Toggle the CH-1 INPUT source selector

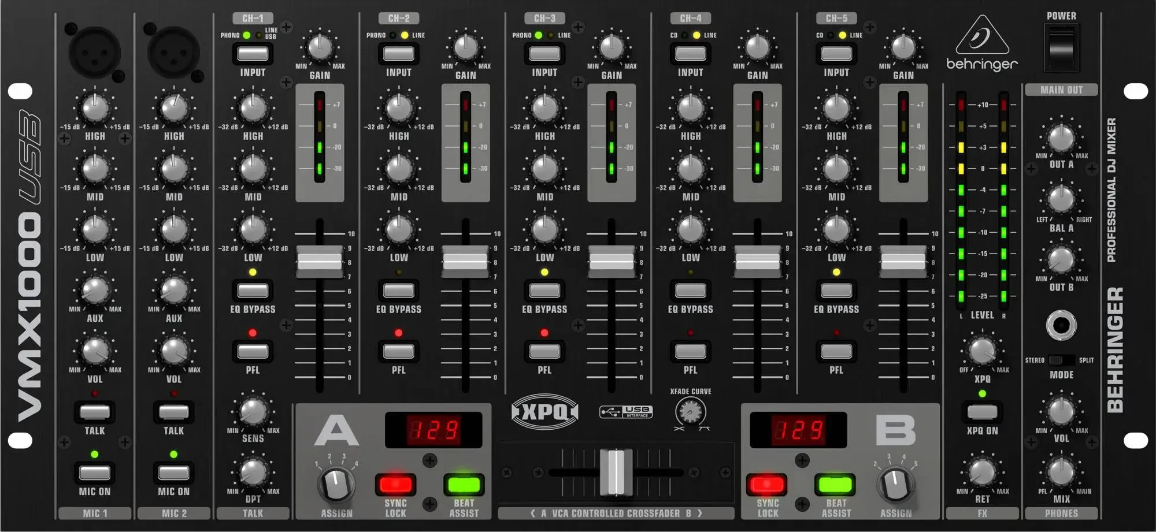click(x=253, y=53)
